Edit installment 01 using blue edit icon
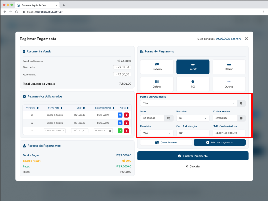Viewport: 268px width, 201px height. pos(120,115)
